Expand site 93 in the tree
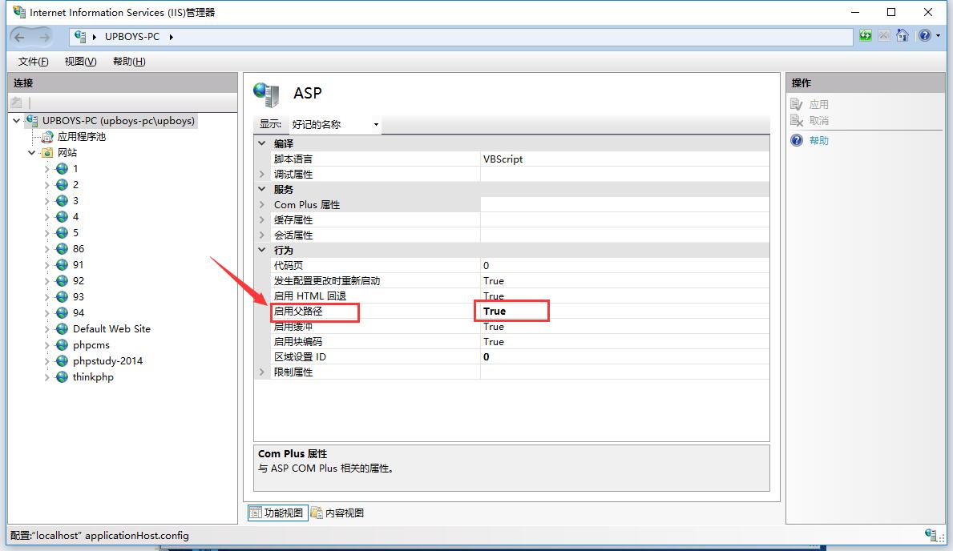 (46, 296)
